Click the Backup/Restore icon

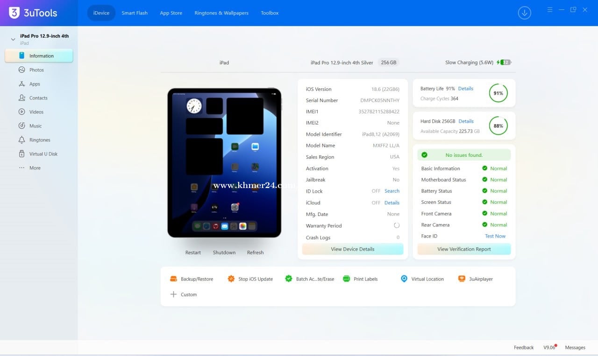click(x=174, y=279)
